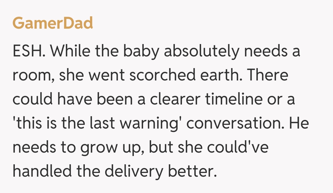Click the word 'He' ending fourth line
Screen dimensions: 333x193
300,124
